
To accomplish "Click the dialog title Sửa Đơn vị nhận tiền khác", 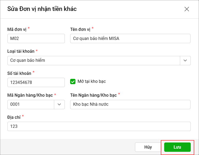I will (x=42, y=9).
